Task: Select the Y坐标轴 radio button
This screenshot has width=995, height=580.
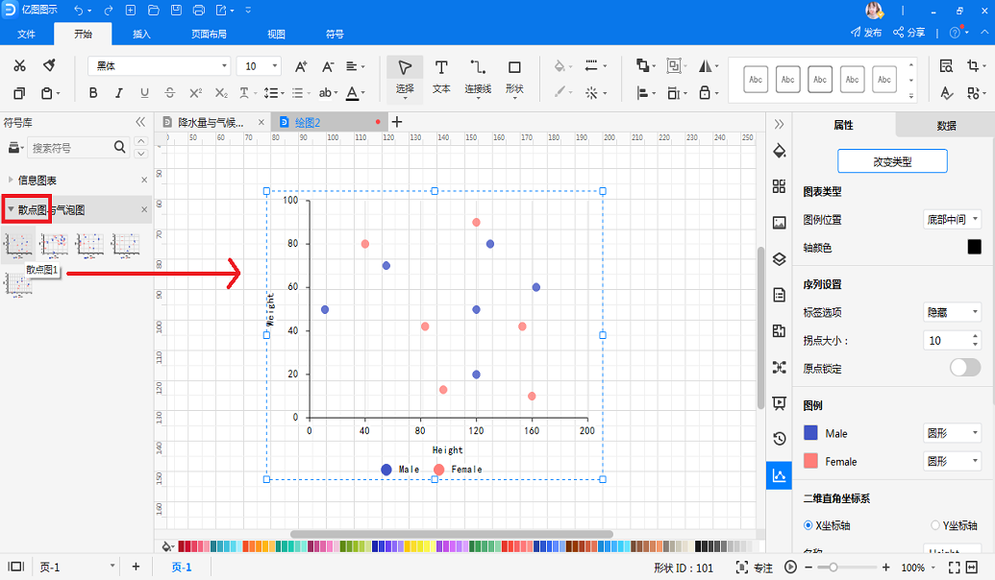Action: [934, 525]
